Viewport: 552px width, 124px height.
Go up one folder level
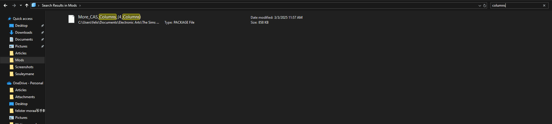pos(27,5)
